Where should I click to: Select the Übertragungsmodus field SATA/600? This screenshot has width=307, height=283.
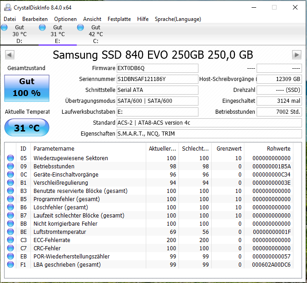158,101
